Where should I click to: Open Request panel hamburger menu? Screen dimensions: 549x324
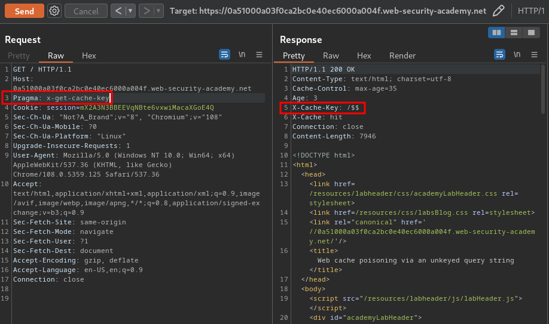(x=259, y=54)
